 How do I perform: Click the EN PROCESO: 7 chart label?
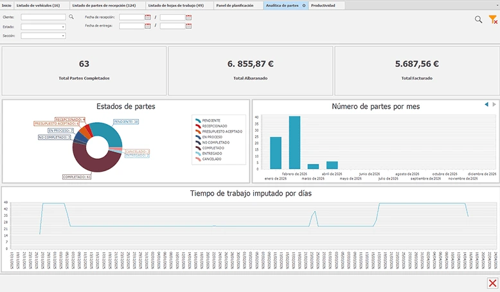click(60, 131)
